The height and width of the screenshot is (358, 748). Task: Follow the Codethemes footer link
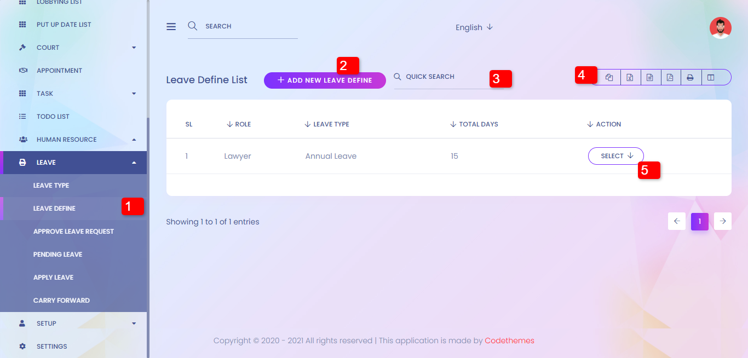pyautogui.click(x=509, y=340)
